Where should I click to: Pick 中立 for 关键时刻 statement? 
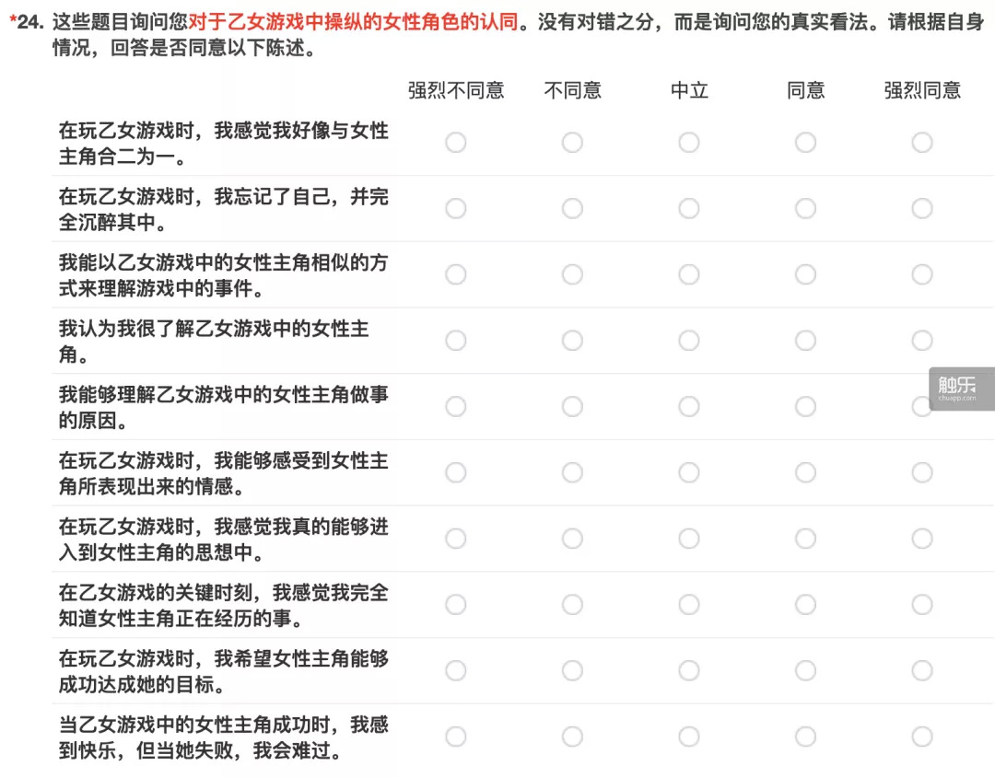pyautogui.click(x=689, y=605)
